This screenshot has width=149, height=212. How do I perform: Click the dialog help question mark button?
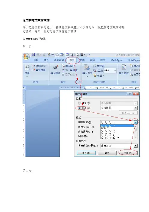130,94
